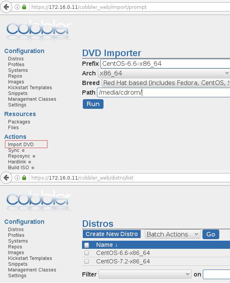Open Images in bottom Configuration menu
Screen dimensions: 230x283
[x=16, y=253]
